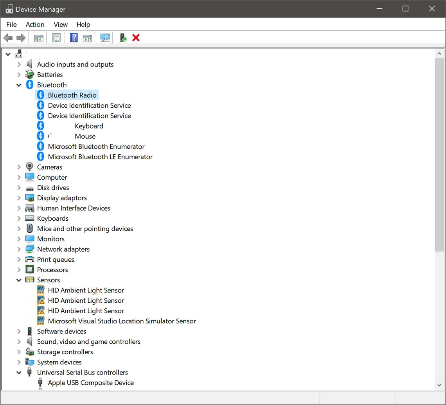This screenshot has width=446, height=405.
Task: Click the Bluetooth icon beside Mouse
Action: tap(40, 136)
